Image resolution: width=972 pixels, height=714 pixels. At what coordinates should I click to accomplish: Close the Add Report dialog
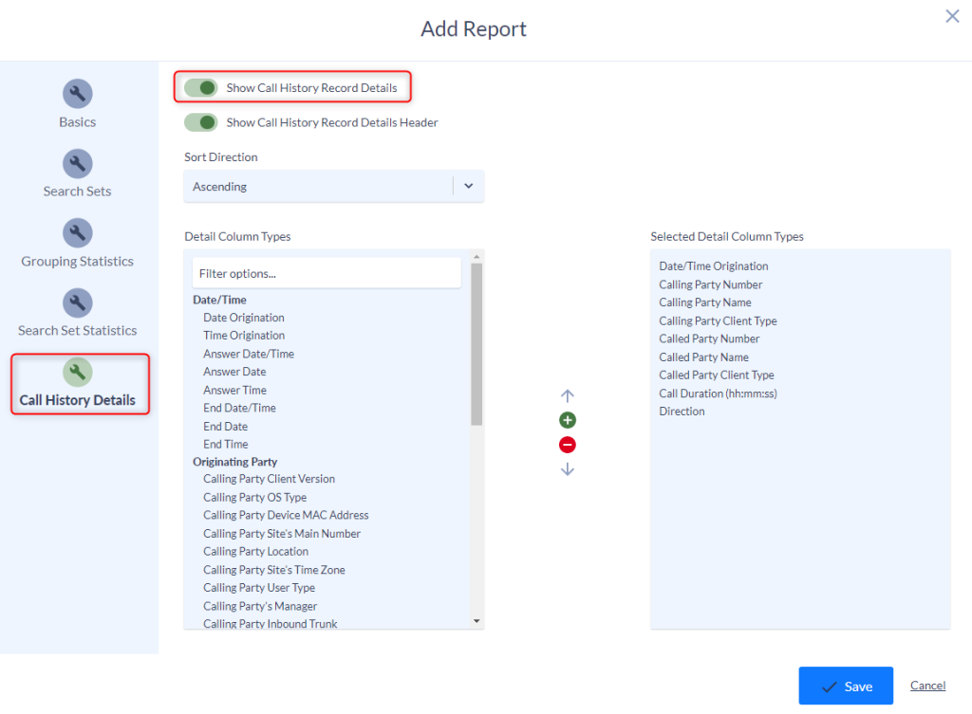click(952, 16)
